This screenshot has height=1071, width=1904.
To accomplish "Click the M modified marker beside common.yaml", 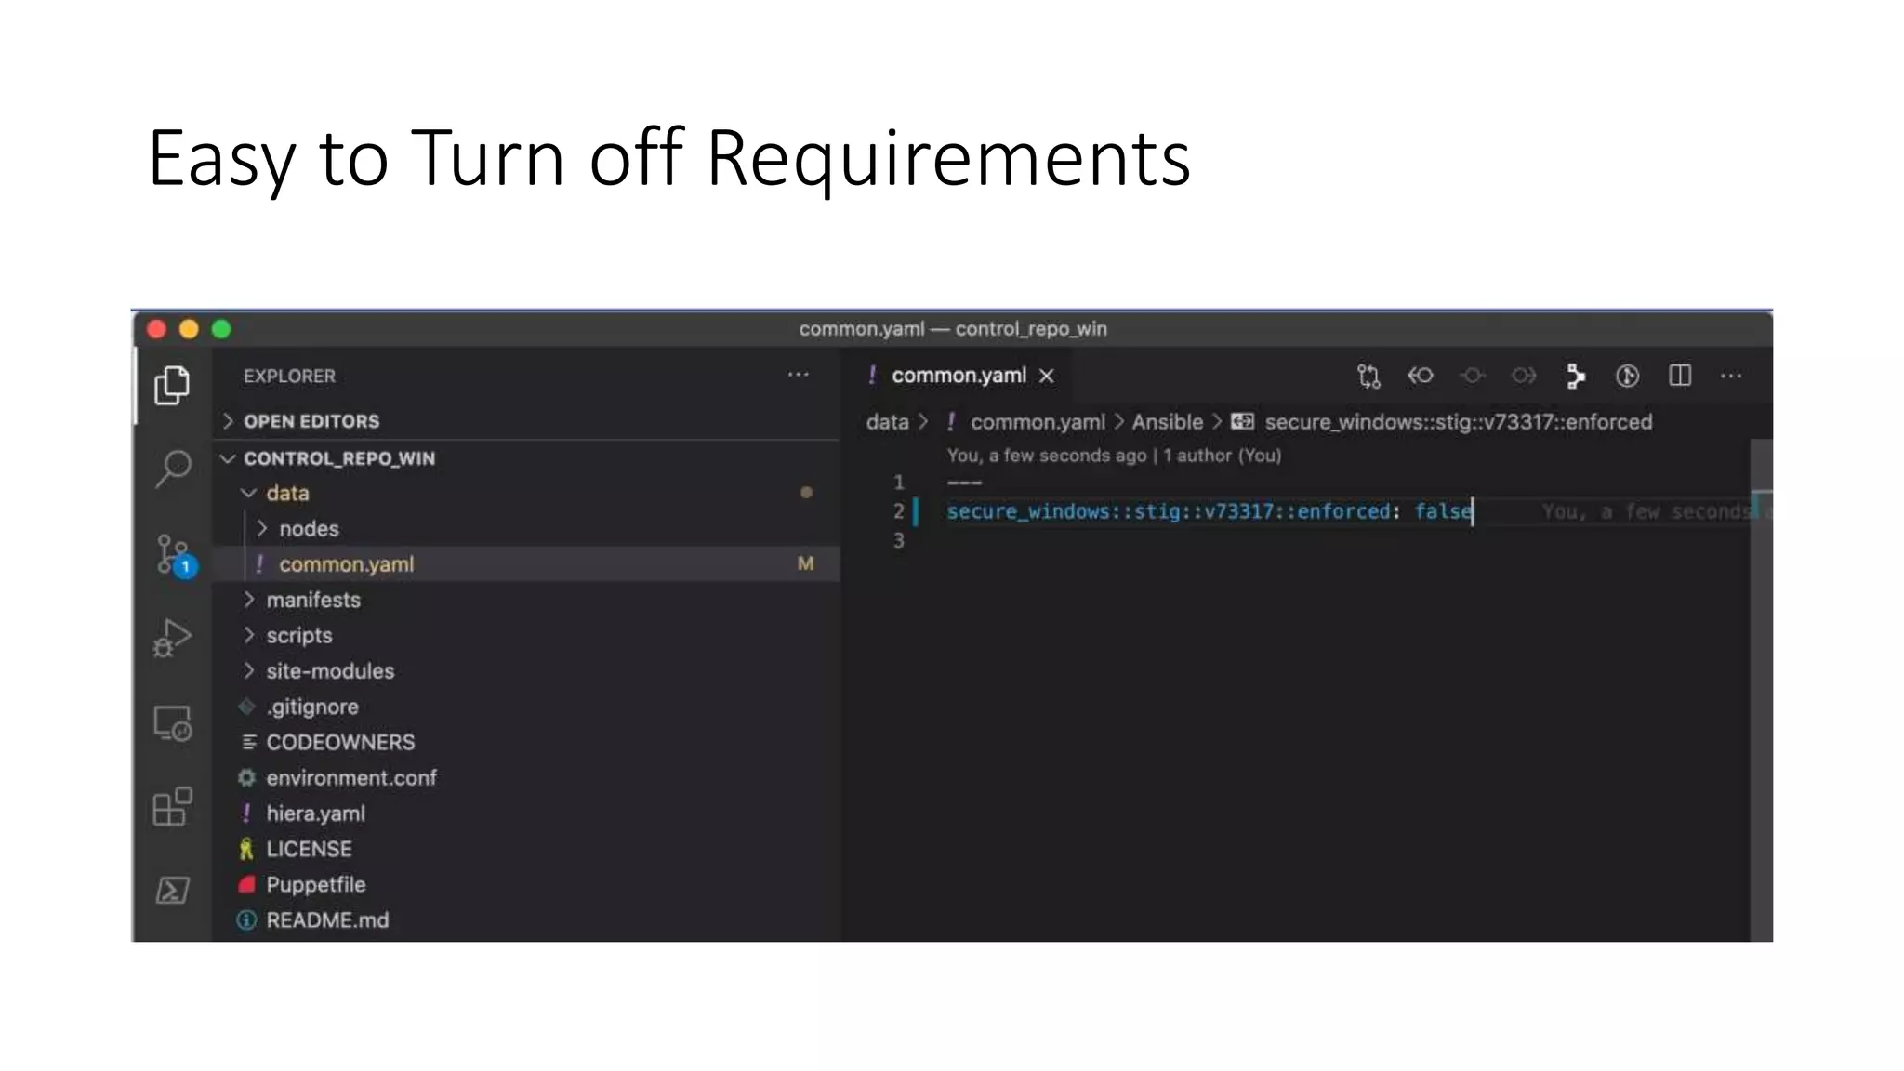I will point(805,564).
